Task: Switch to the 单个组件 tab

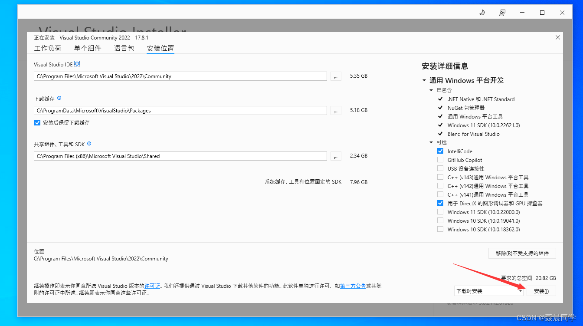Action: (x=88, y=48)
